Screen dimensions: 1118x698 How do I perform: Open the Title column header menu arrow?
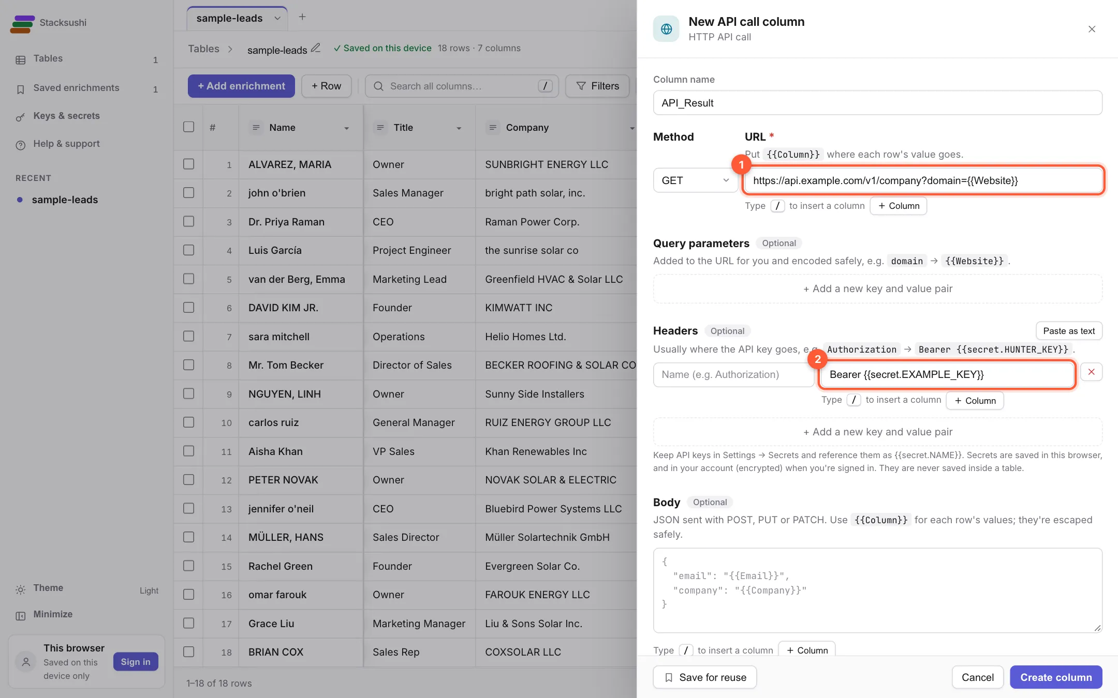click(x=459, y=128)
